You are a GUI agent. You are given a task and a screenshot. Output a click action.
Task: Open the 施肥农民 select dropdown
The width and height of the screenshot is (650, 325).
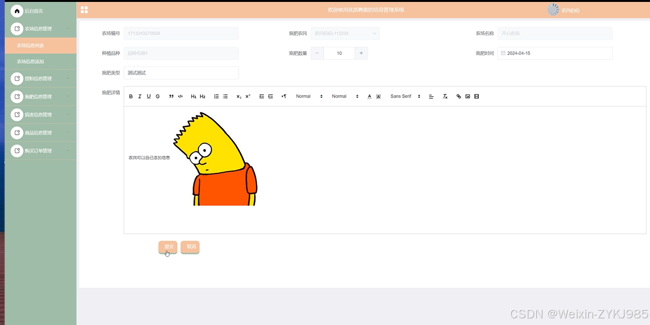[345, 33]
